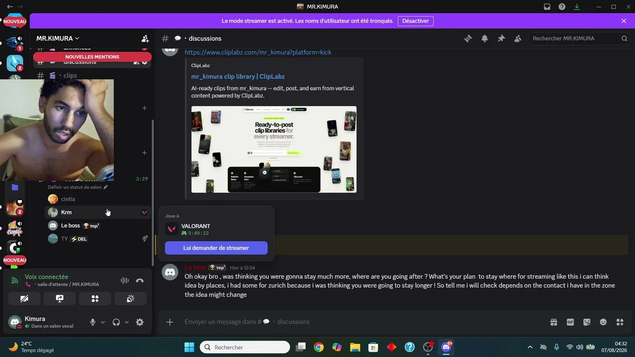The height and width of the screenshot is (357, 635).
Task: Open Le boss profile from message author
Action: pos(195,268)
